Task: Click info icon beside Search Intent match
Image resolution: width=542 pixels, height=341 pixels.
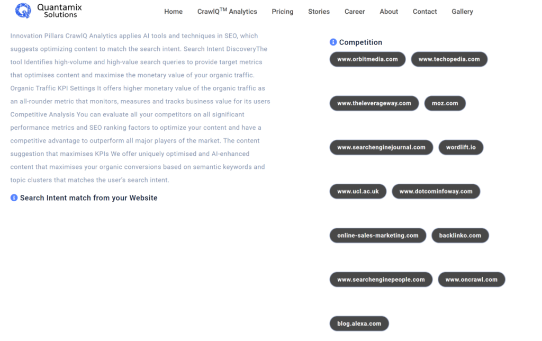Action: 14,198
